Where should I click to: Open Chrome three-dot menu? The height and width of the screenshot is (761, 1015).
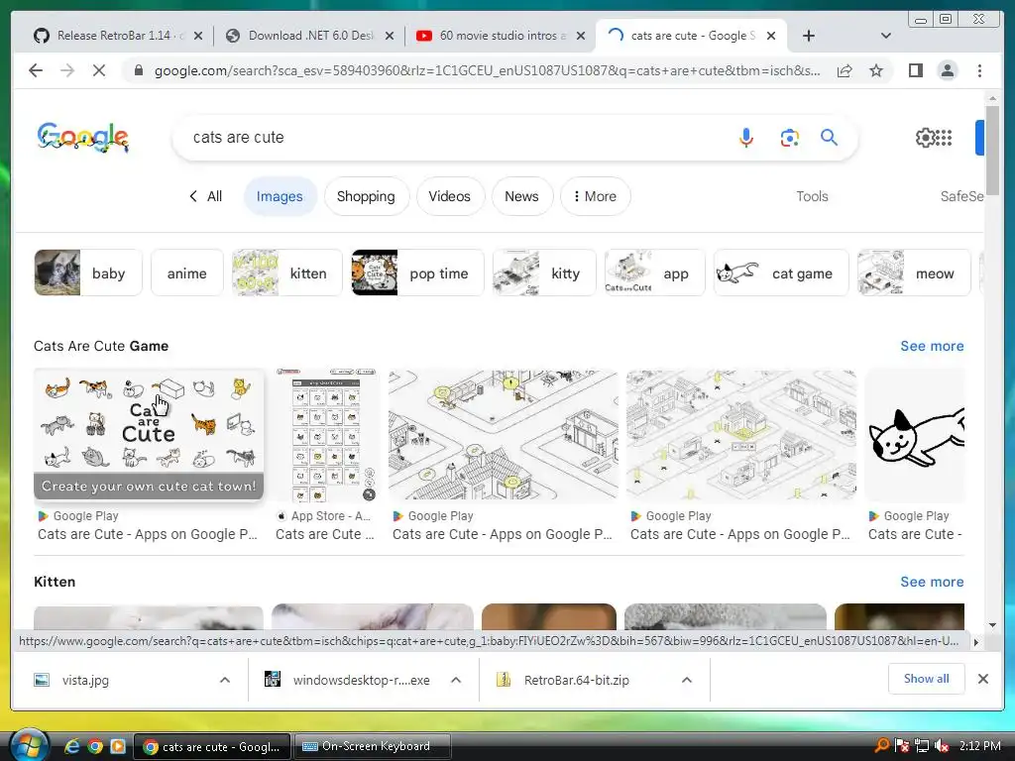[x=979, y=70]
